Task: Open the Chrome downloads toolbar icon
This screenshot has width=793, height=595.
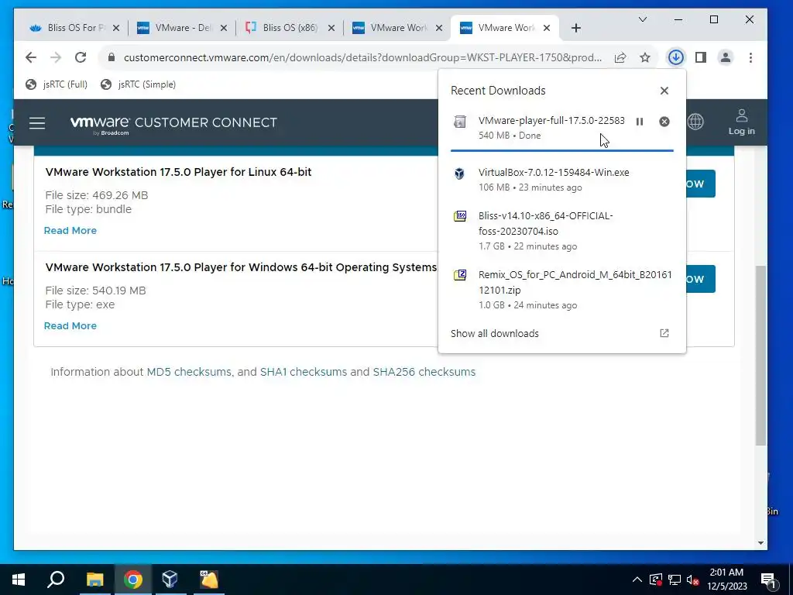Action: (675, 57)
